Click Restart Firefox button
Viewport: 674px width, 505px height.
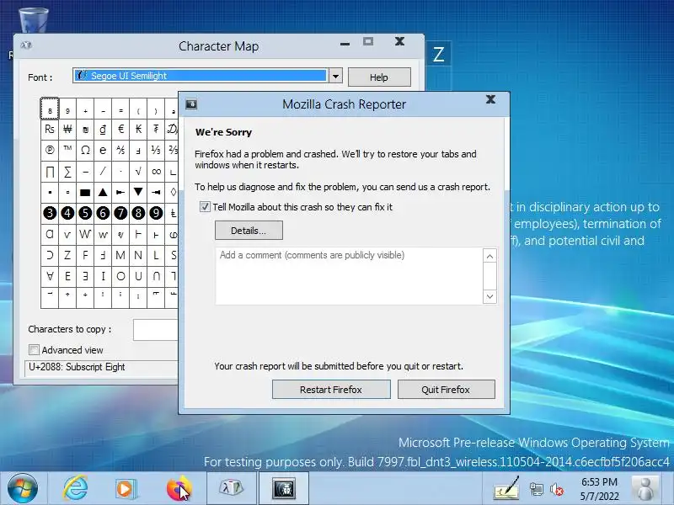[x=331, y=390]
